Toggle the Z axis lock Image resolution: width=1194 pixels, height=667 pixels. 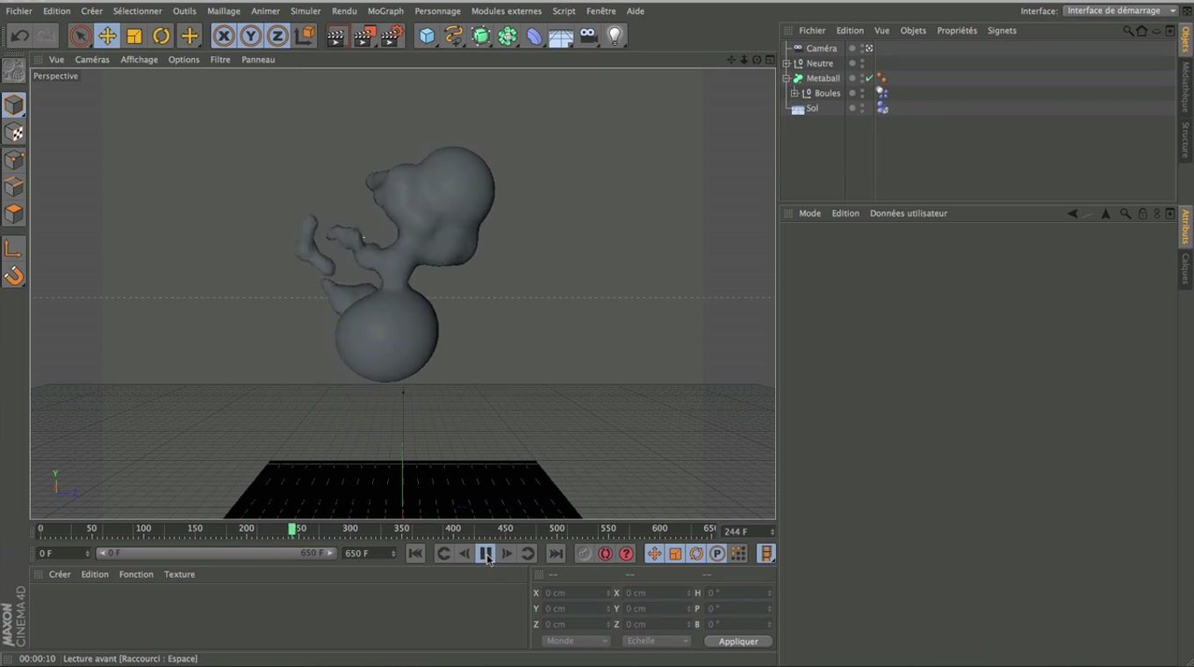(277, 36)
